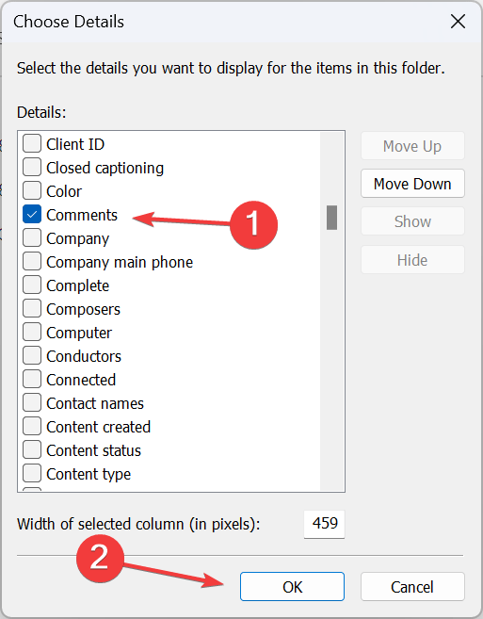Cancel the Choose Details dialog

pos(412,587)
